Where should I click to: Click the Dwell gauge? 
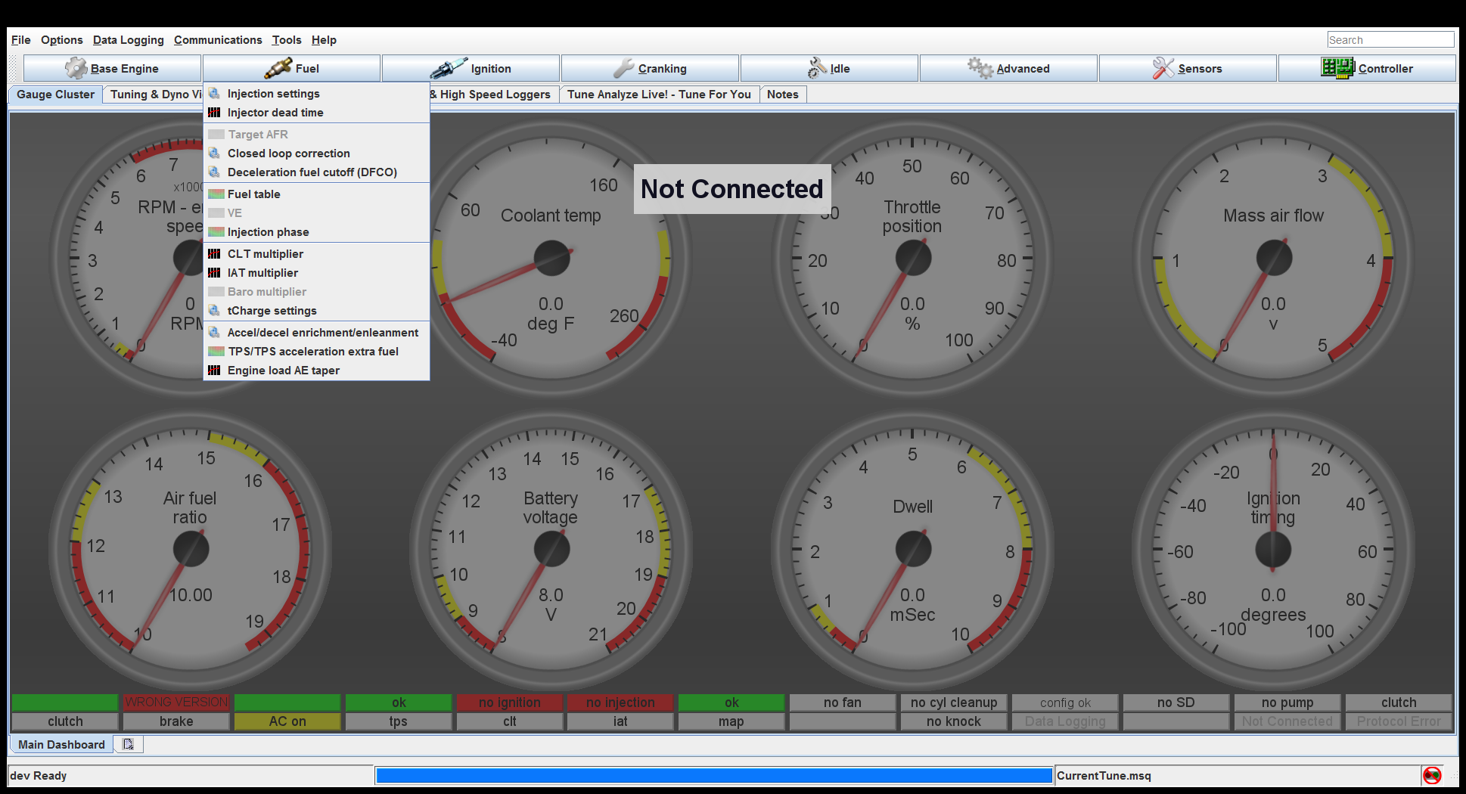(x=913, y=550)
